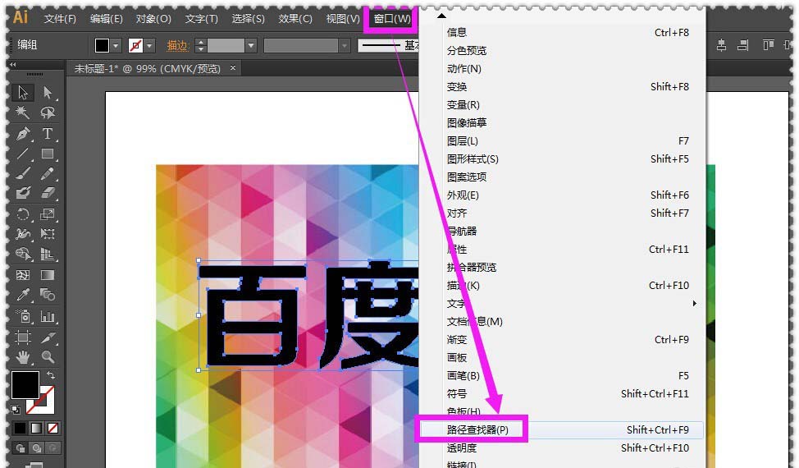Select the Rotate tool
Image resolution: width=799 pixels, height=468 pixels.
click(23, 214)
